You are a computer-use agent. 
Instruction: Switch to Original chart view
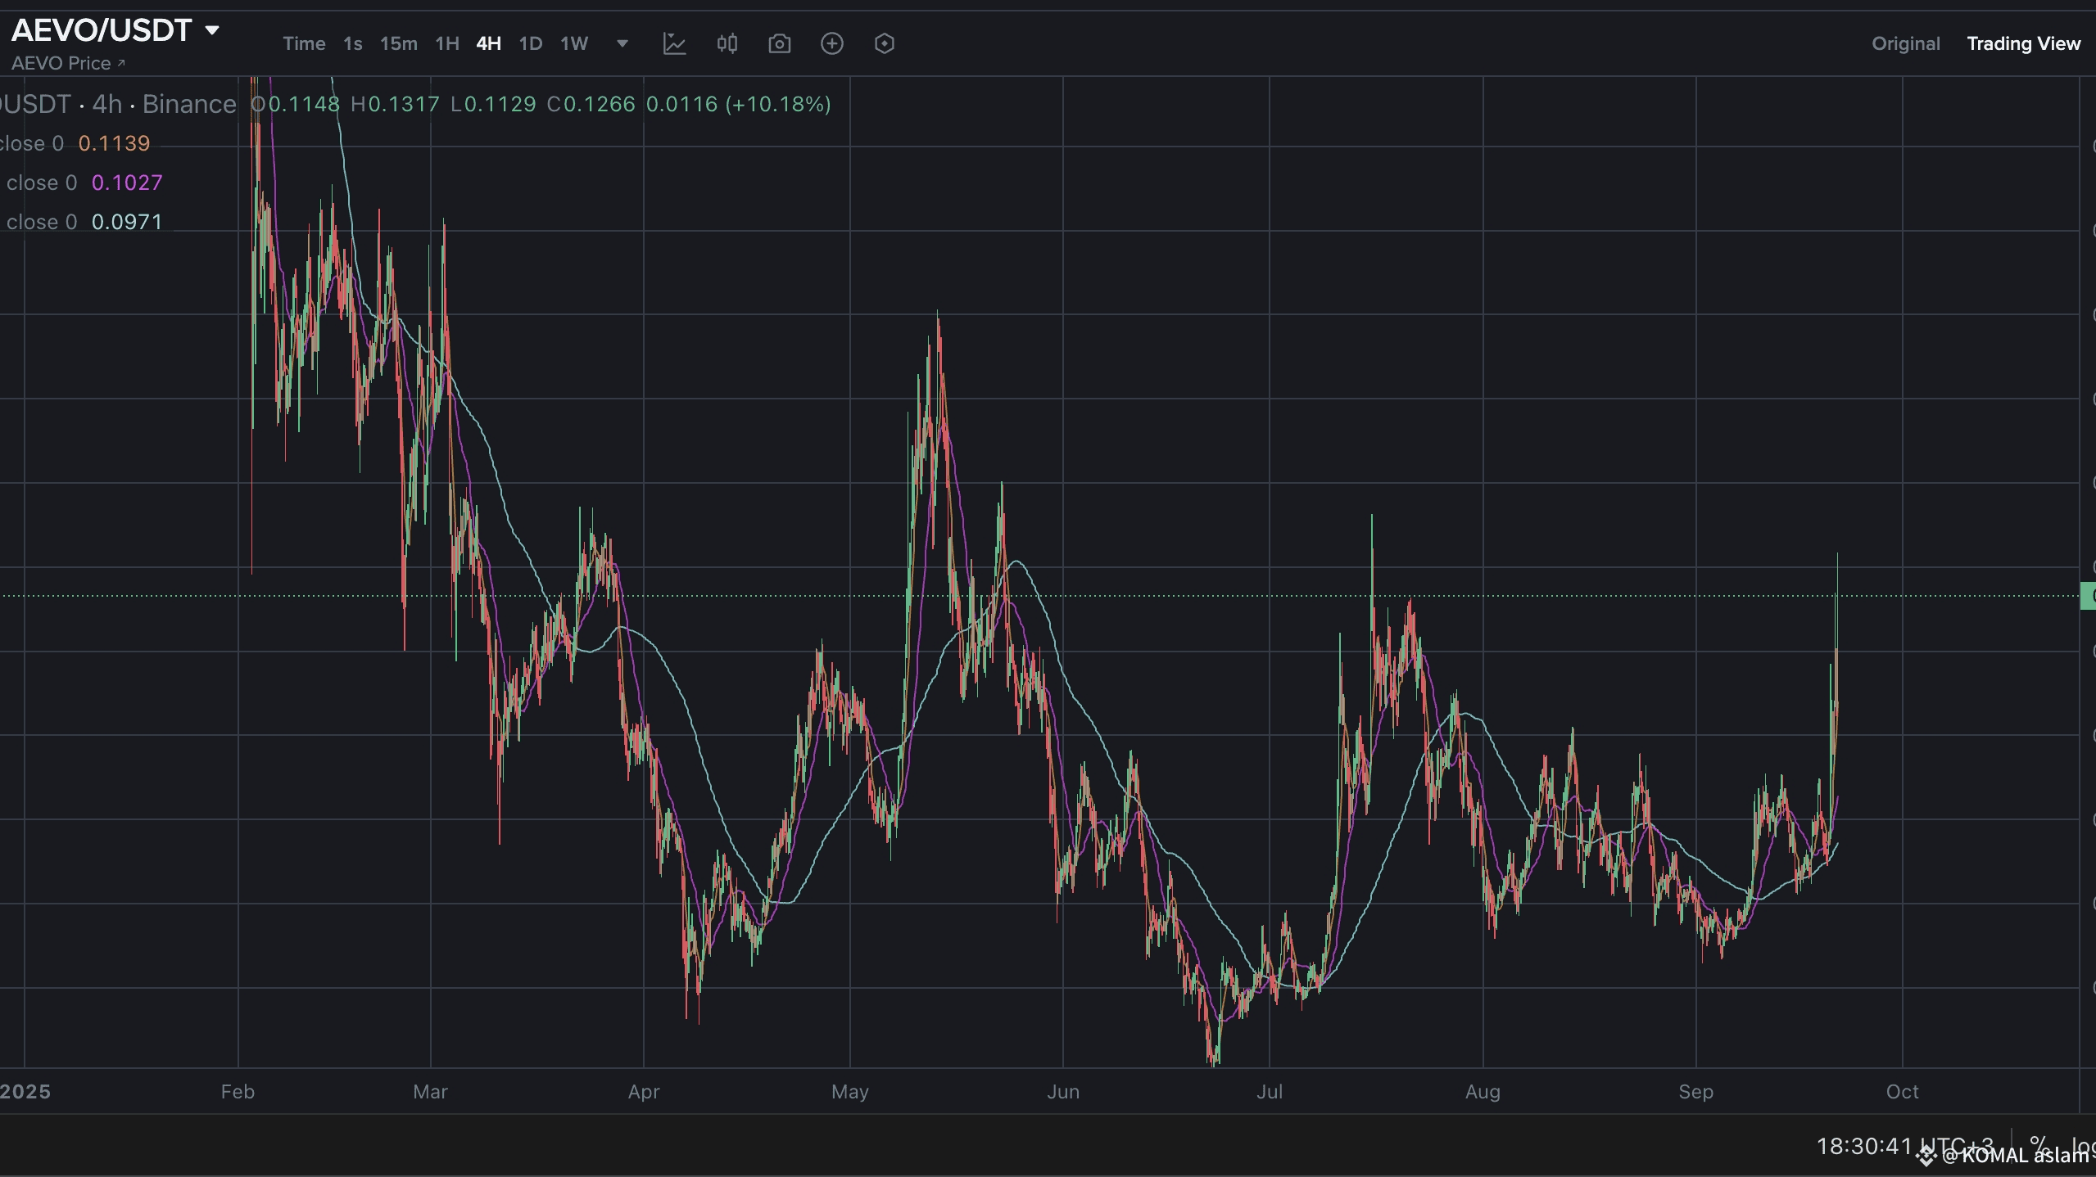tap(1905, 43)
